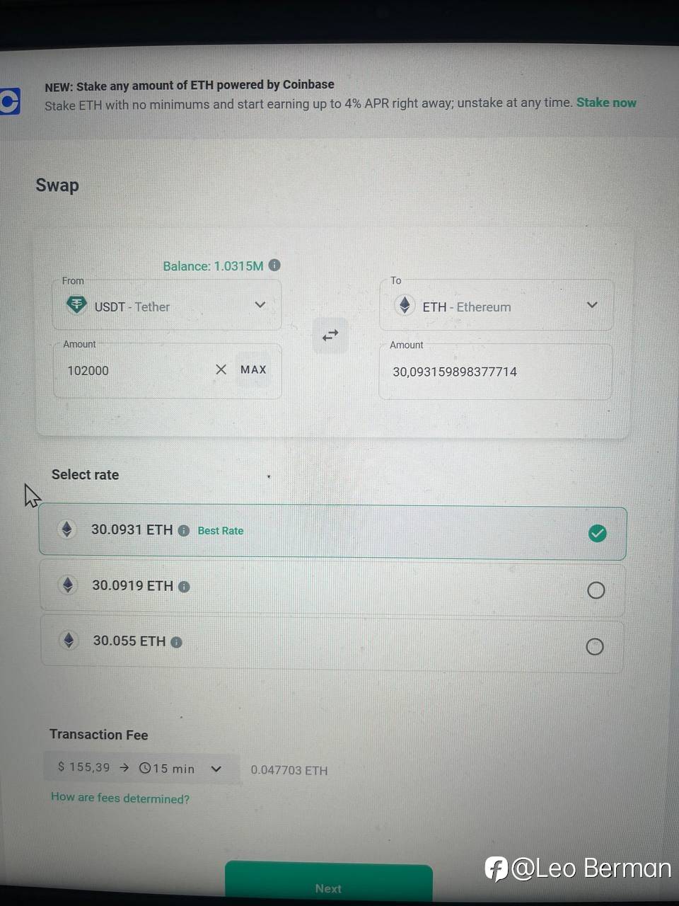Image resolution: width=679 pixels, height=906 pixels.
Task: Click the USDT Tether coin icon
Action: click(x=76, y=305)
